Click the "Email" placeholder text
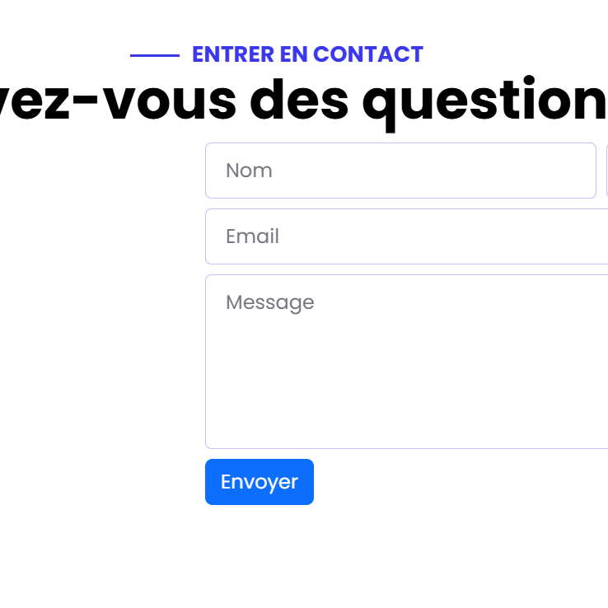 point(252,236)
